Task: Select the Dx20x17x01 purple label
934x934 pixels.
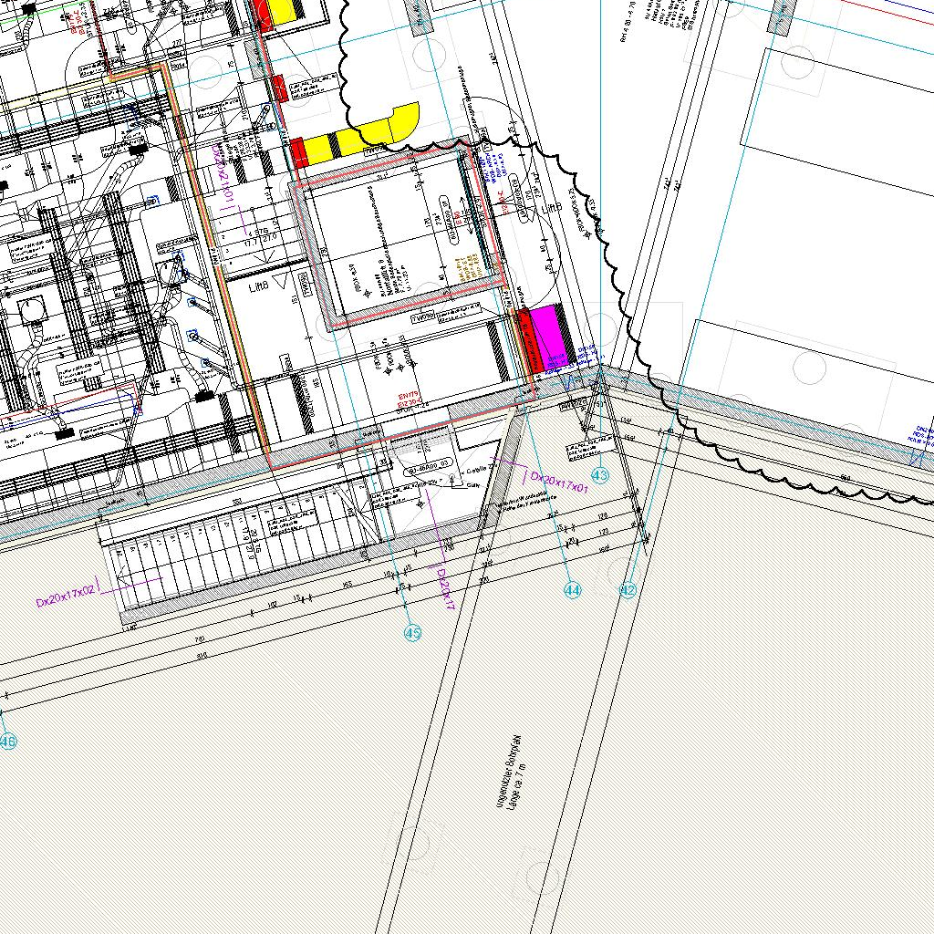Action: pyautogui.click(x=560, y=482)
